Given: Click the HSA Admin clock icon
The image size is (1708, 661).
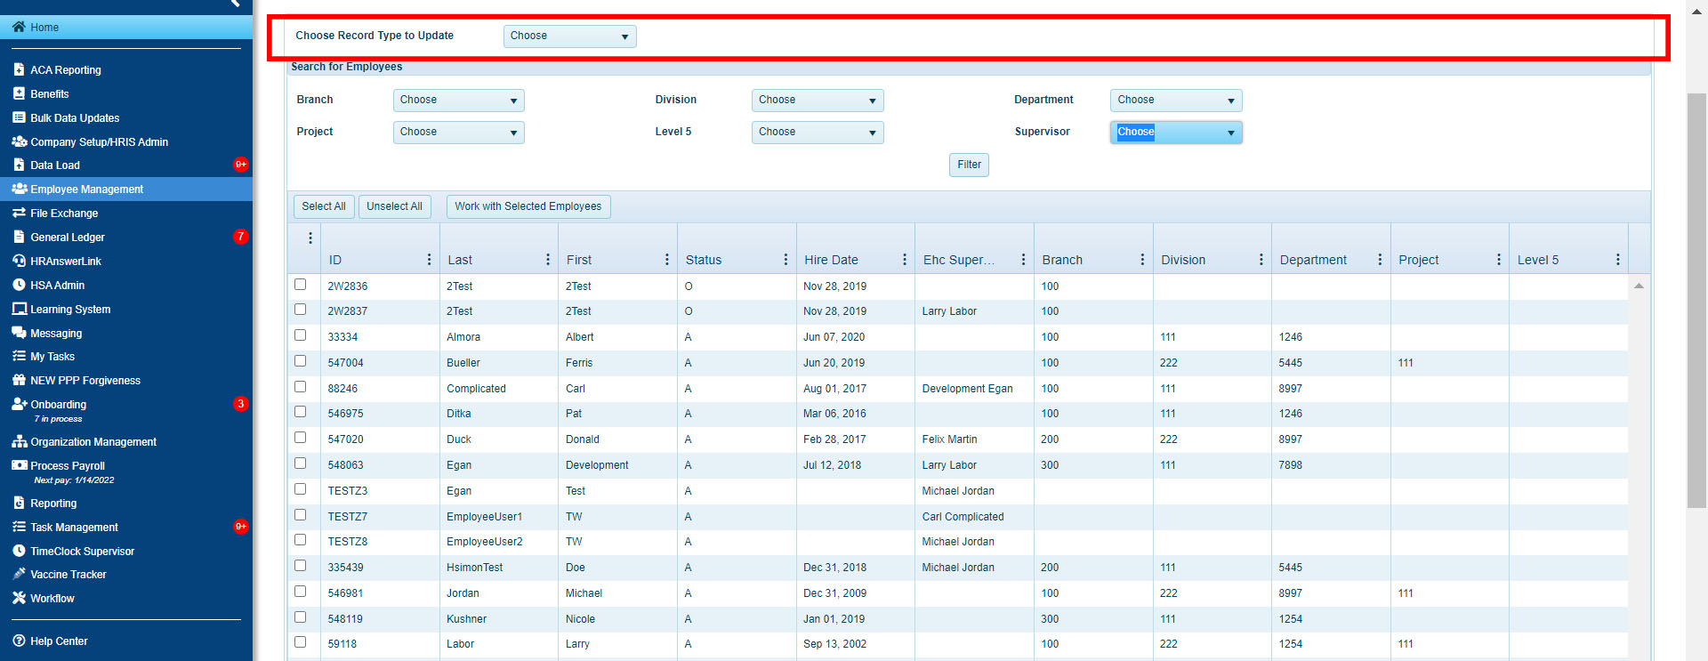Looking at the screenshot, I should point(19,285).
